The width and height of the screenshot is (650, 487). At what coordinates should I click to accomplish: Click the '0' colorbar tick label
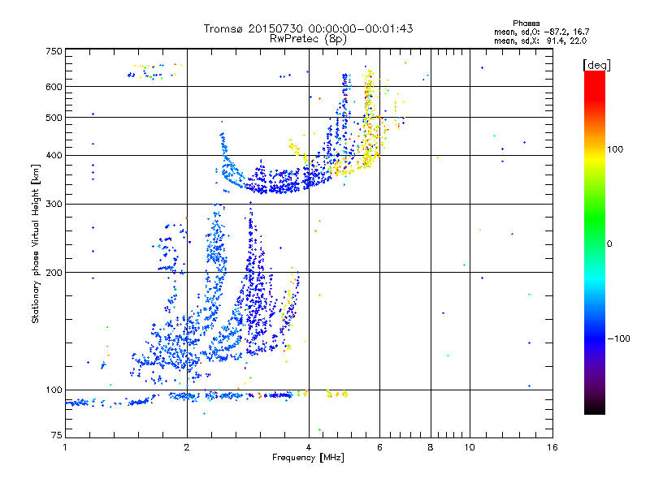[609, 244]
